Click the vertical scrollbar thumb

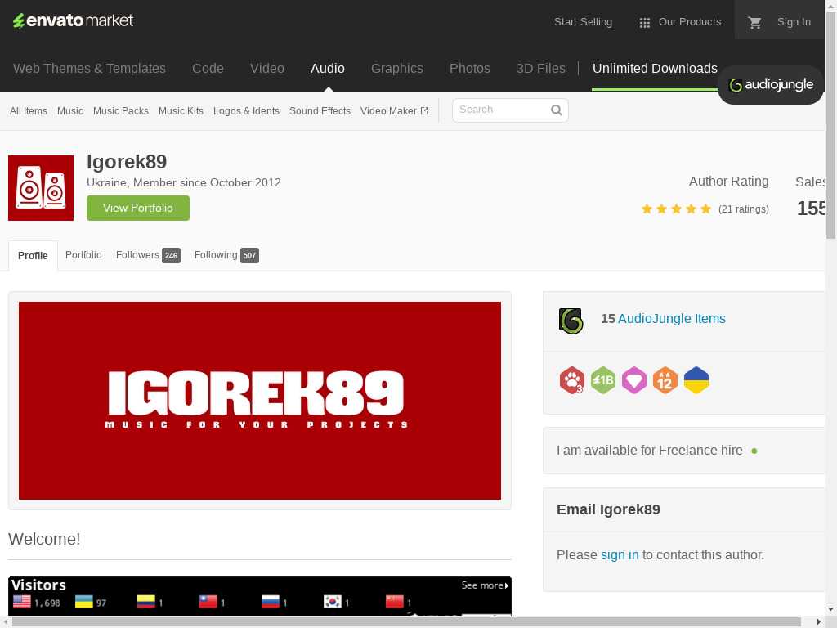click(x=831, y=125)
